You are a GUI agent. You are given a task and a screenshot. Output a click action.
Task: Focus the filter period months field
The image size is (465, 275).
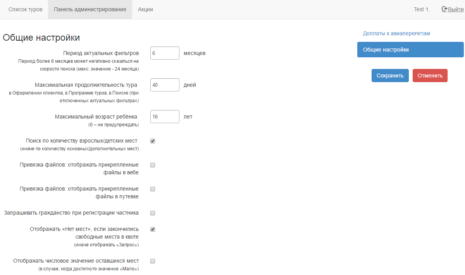165,53
